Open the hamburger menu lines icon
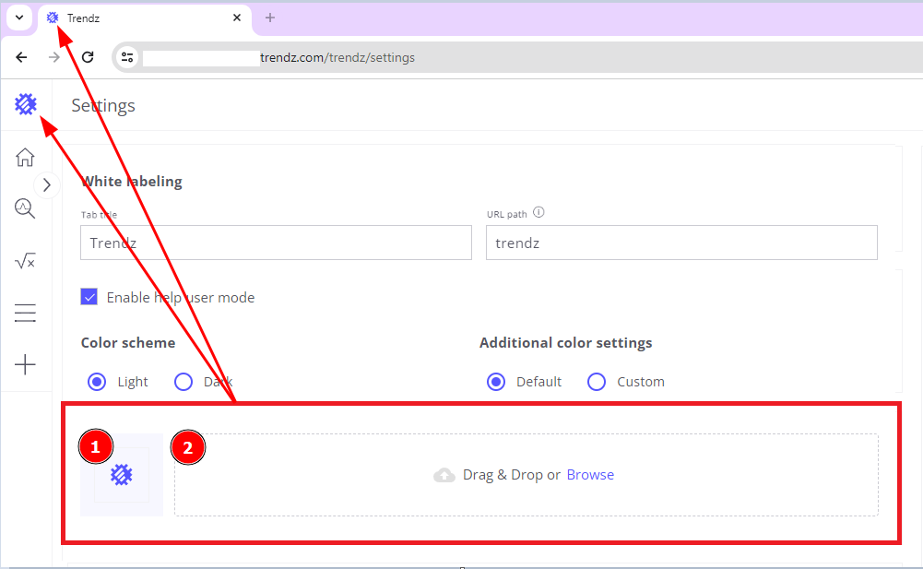This screenshot has width=923, height=569. tap(26, 314)
